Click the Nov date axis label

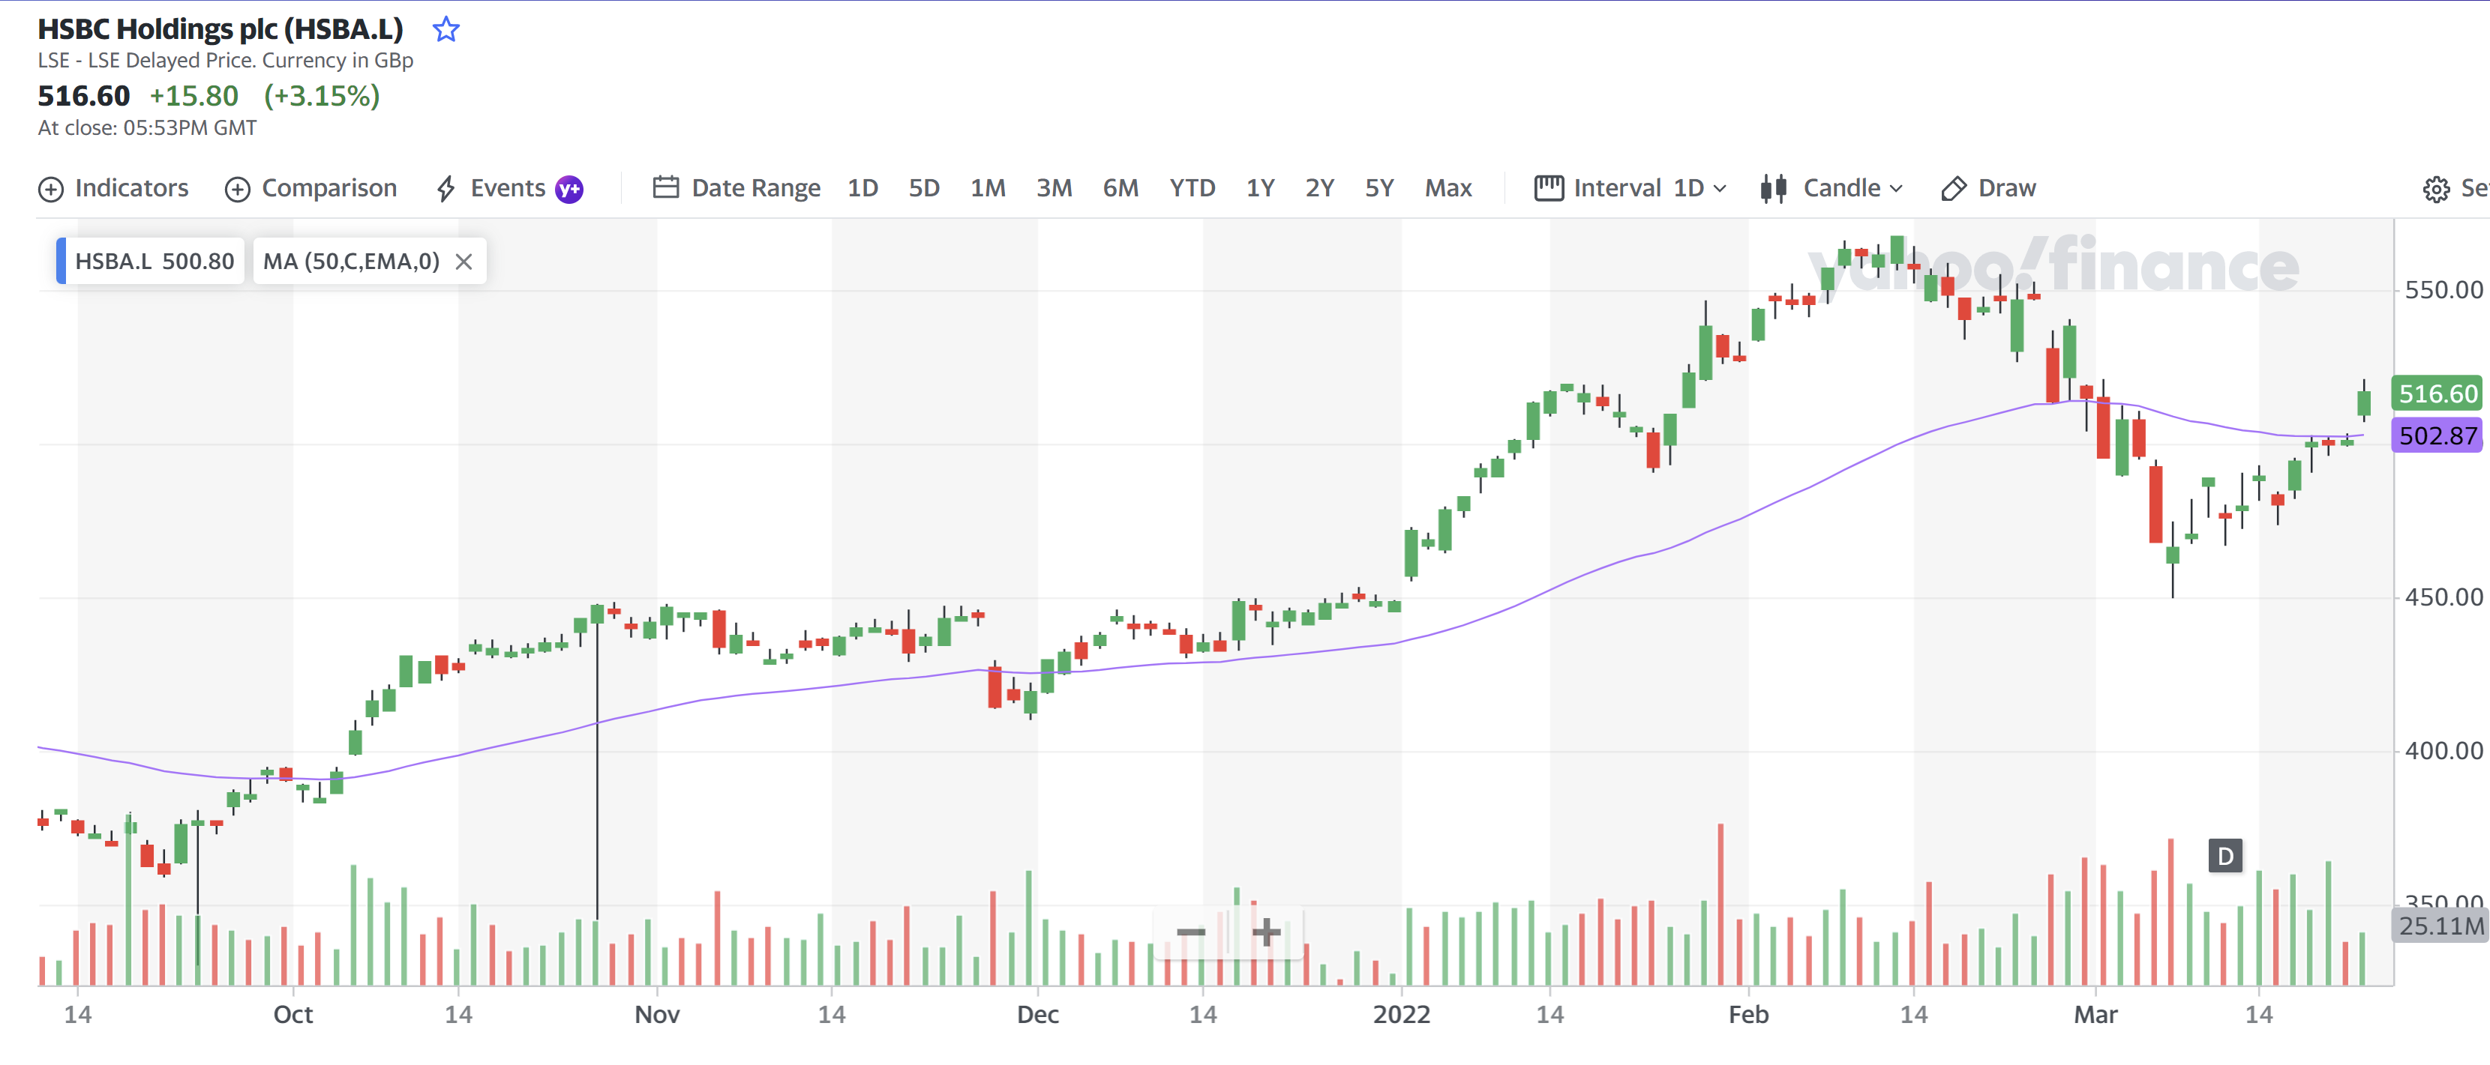pos(657,1015)
